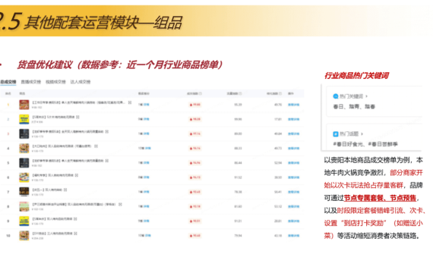Click flame index badge in rank 4 row

(x=195, y=149)
